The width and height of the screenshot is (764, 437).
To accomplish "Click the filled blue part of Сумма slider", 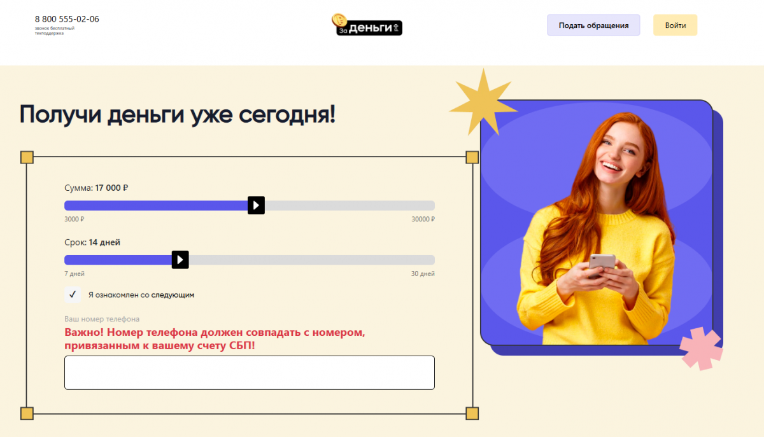I will [x=156, y=205].
